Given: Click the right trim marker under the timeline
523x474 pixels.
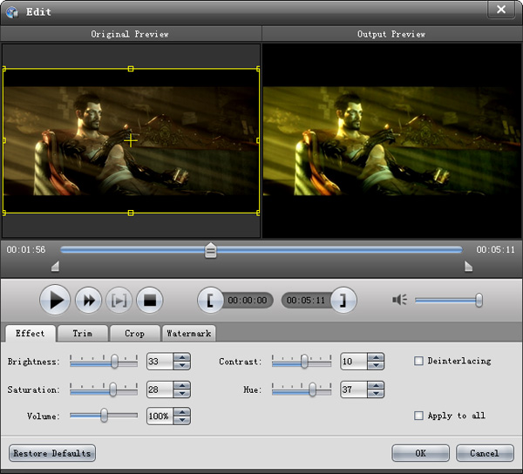Looking at the screenshot, I should pyautogui.click(x=468, y=267).
